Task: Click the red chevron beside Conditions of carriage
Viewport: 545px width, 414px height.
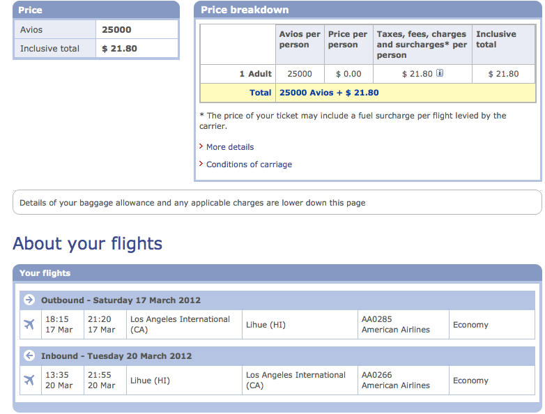Action: 201,164
